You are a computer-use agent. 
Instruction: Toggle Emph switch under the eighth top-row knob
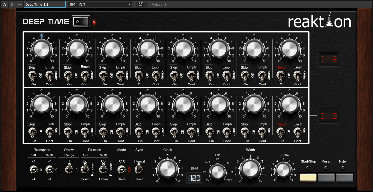(x=297, y=76)
